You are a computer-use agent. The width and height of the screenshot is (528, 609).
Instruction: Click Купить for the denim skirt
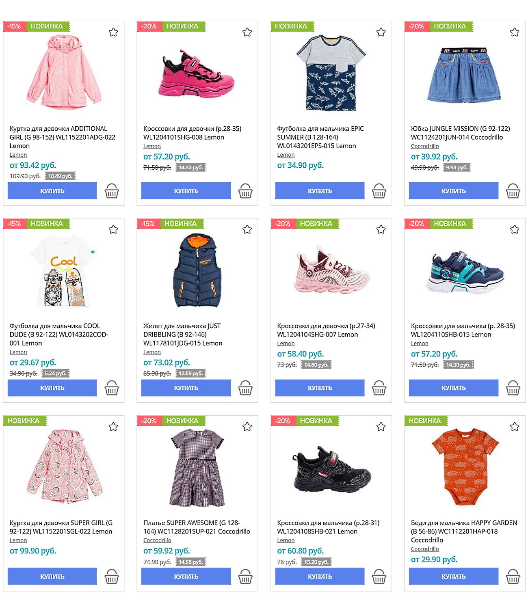(453, 191)
